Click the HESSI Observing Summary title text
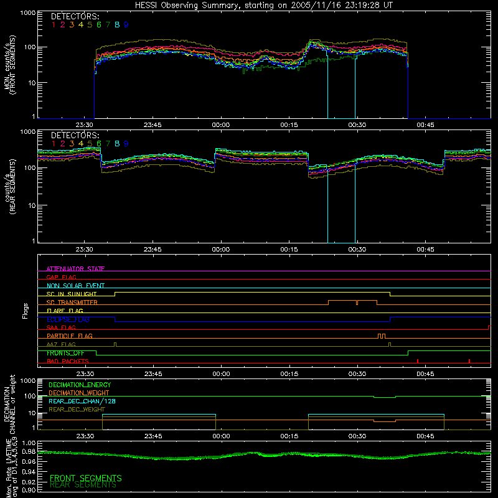The image size is (498, 498). pos(263,5)
